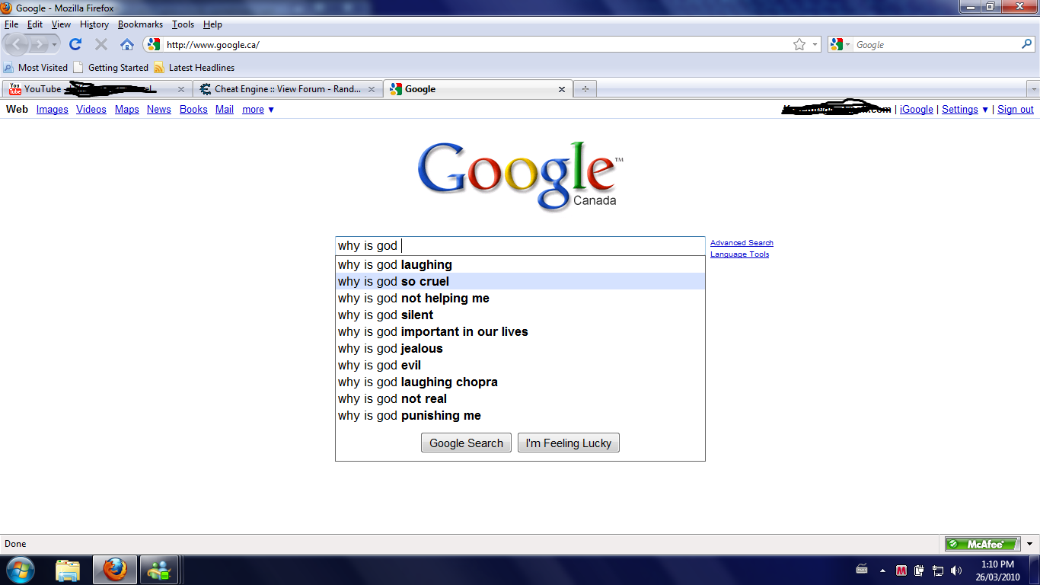Go back using the Back arrow
Screen dimensions: 1040x585
(18, 44)
